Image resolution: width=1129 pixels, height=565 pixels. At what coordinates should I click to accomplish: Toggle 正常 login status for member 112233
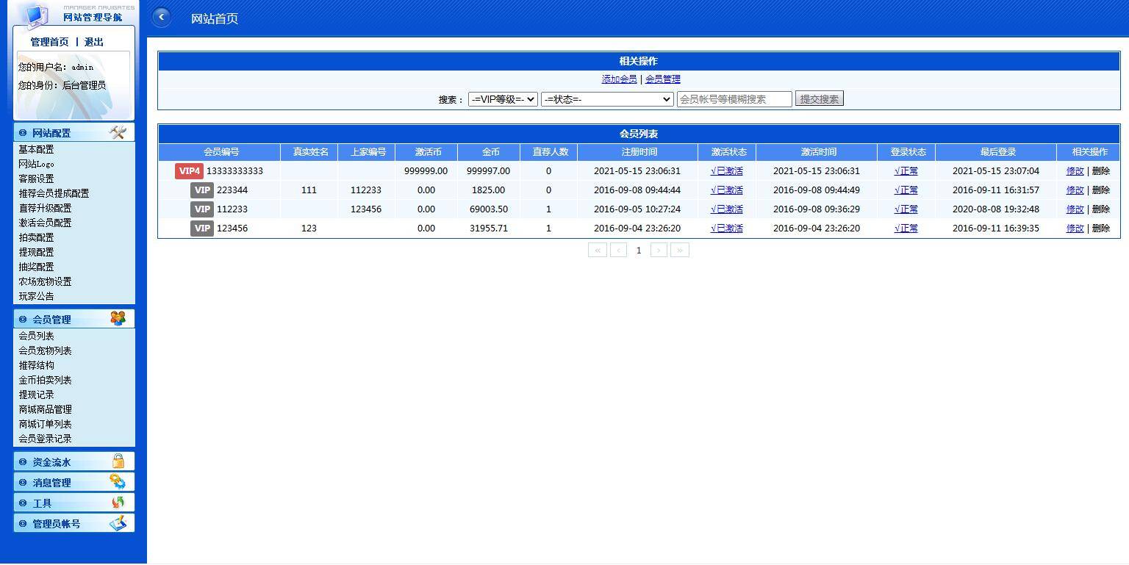[906, 209]
